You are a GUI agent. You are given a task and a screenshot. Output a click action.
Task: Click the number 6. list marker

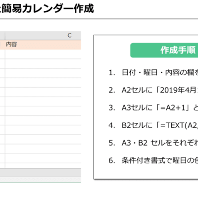(x=112, y=161)
